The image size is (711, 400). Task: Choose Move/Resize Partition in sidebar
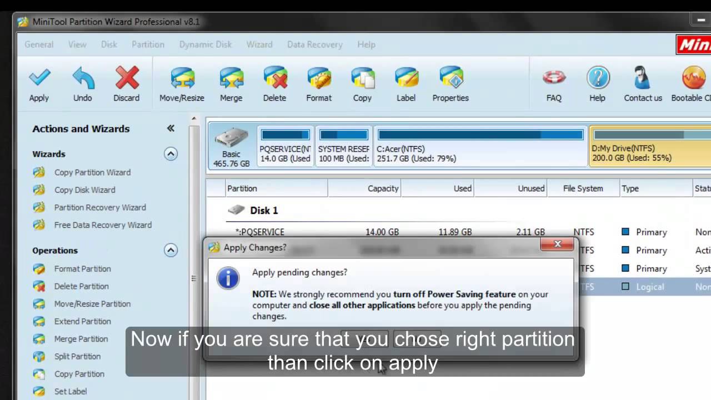point(92,304)
